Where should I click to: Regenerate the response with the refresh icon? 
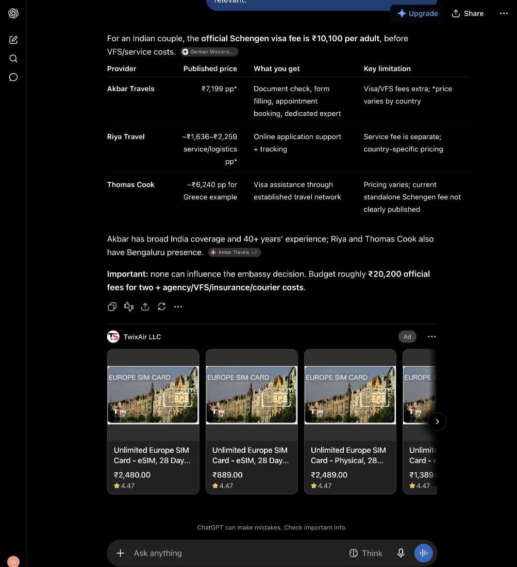tap(161, 306)
